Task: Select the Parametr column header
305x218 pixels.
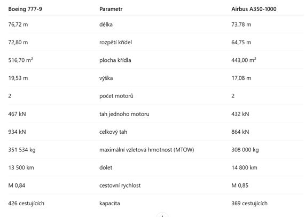Action: [111, 9]
